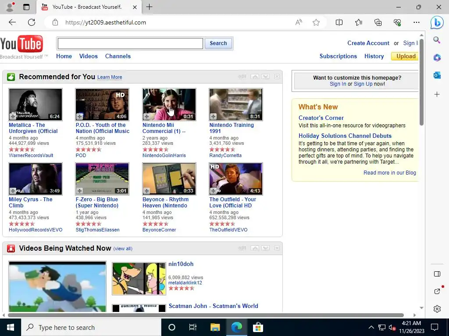
Task: Add Nintendo Training 1991 to queue
Action: pyautogui.click(x=214, y=116)
